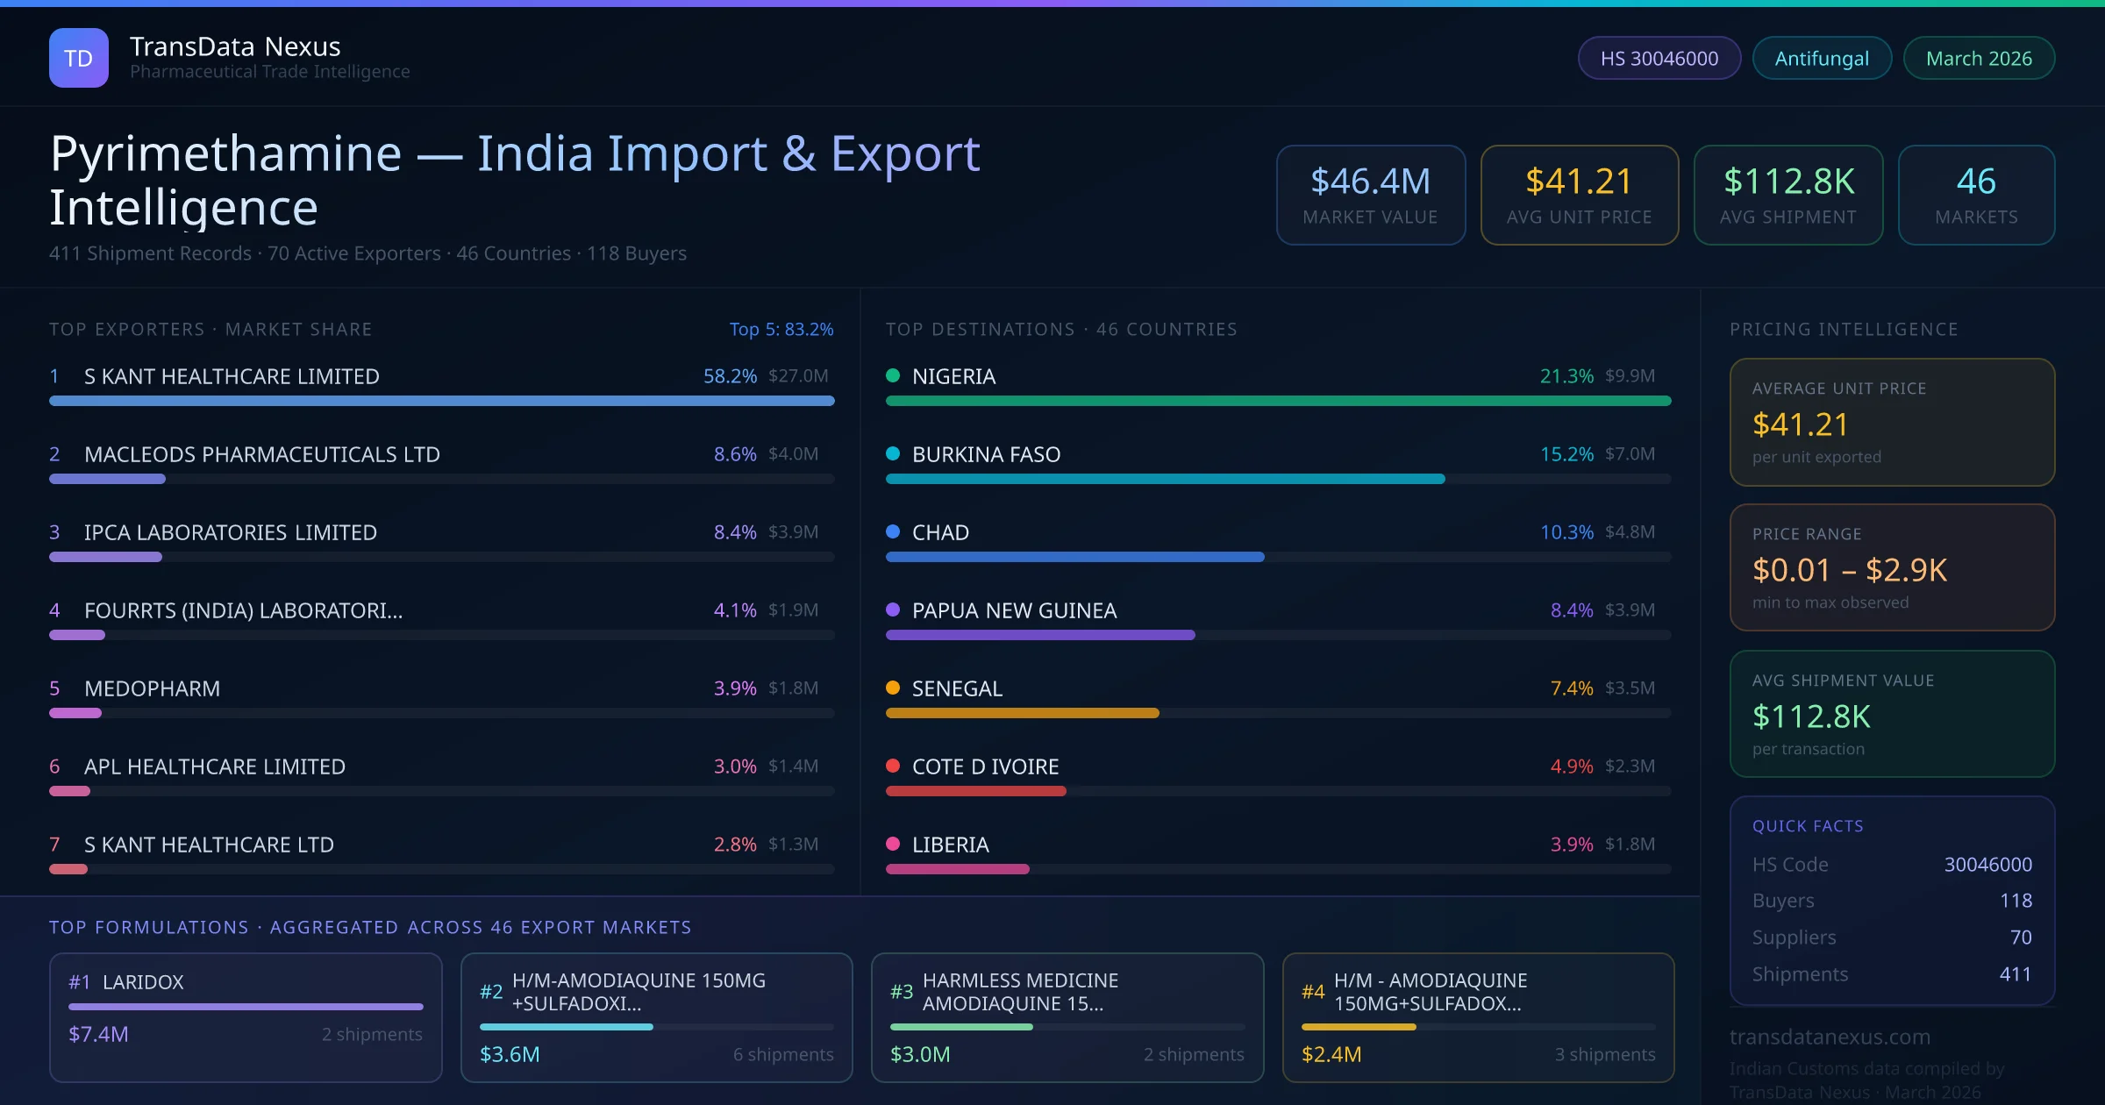
Task: Click the March 2026 date pill
Action: (1978, 58)
